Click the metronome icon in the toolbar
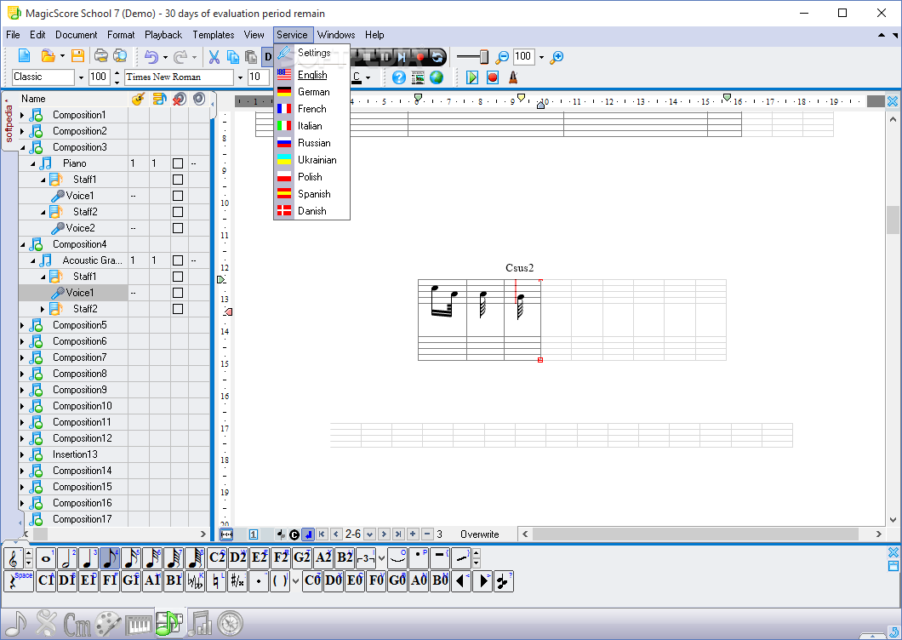902x640 pixels. point(513,77)
